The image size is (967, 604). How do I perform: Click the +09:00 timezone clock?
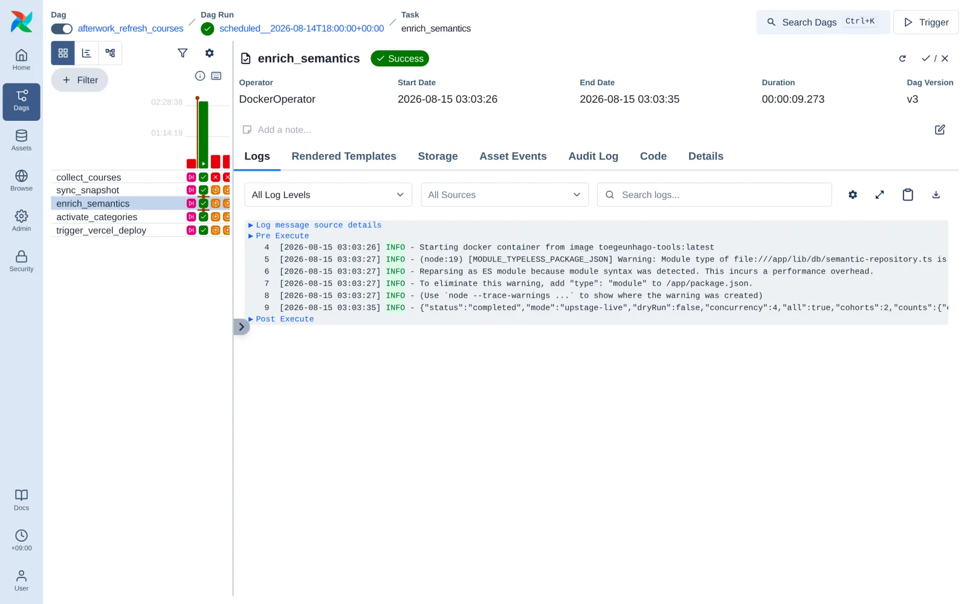(x=21, y=541)
